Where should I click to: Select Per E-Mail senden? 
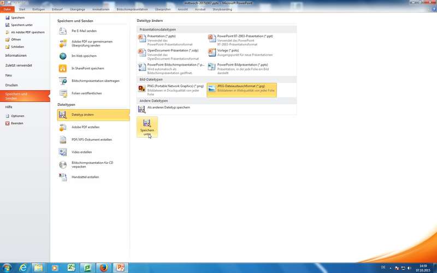pos(93,31)
